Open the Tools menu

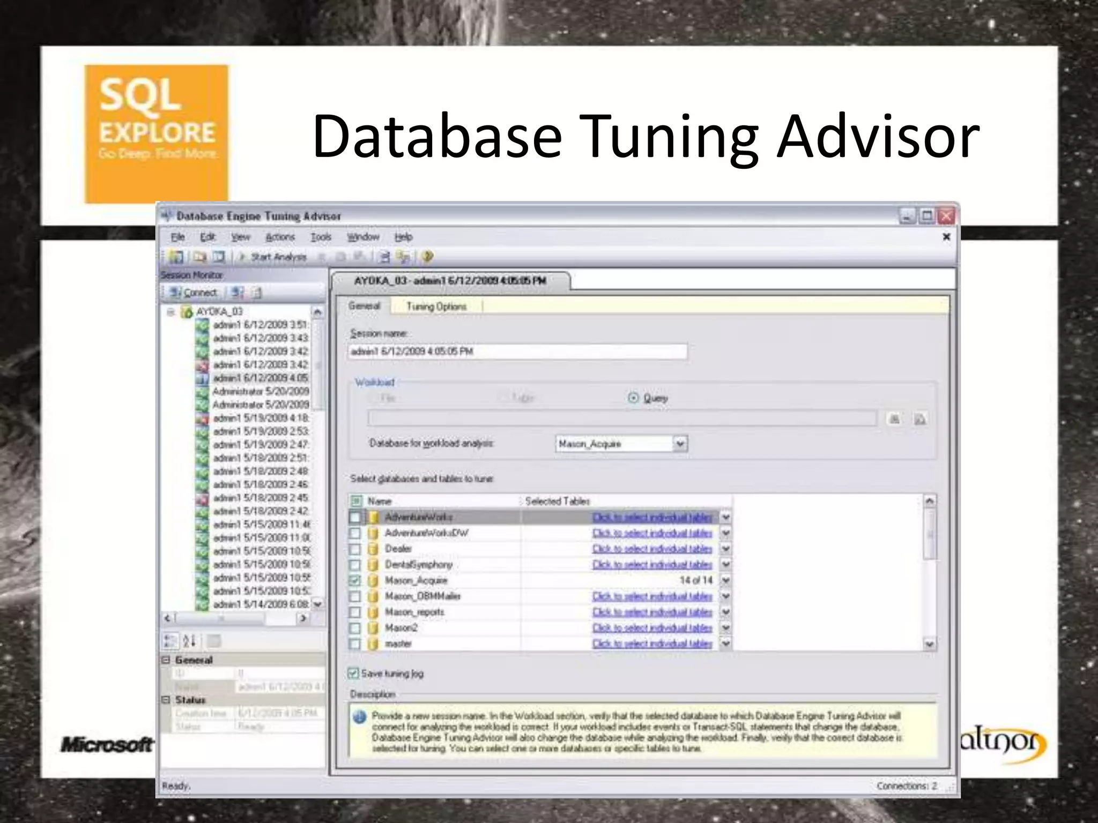point(321,237)
